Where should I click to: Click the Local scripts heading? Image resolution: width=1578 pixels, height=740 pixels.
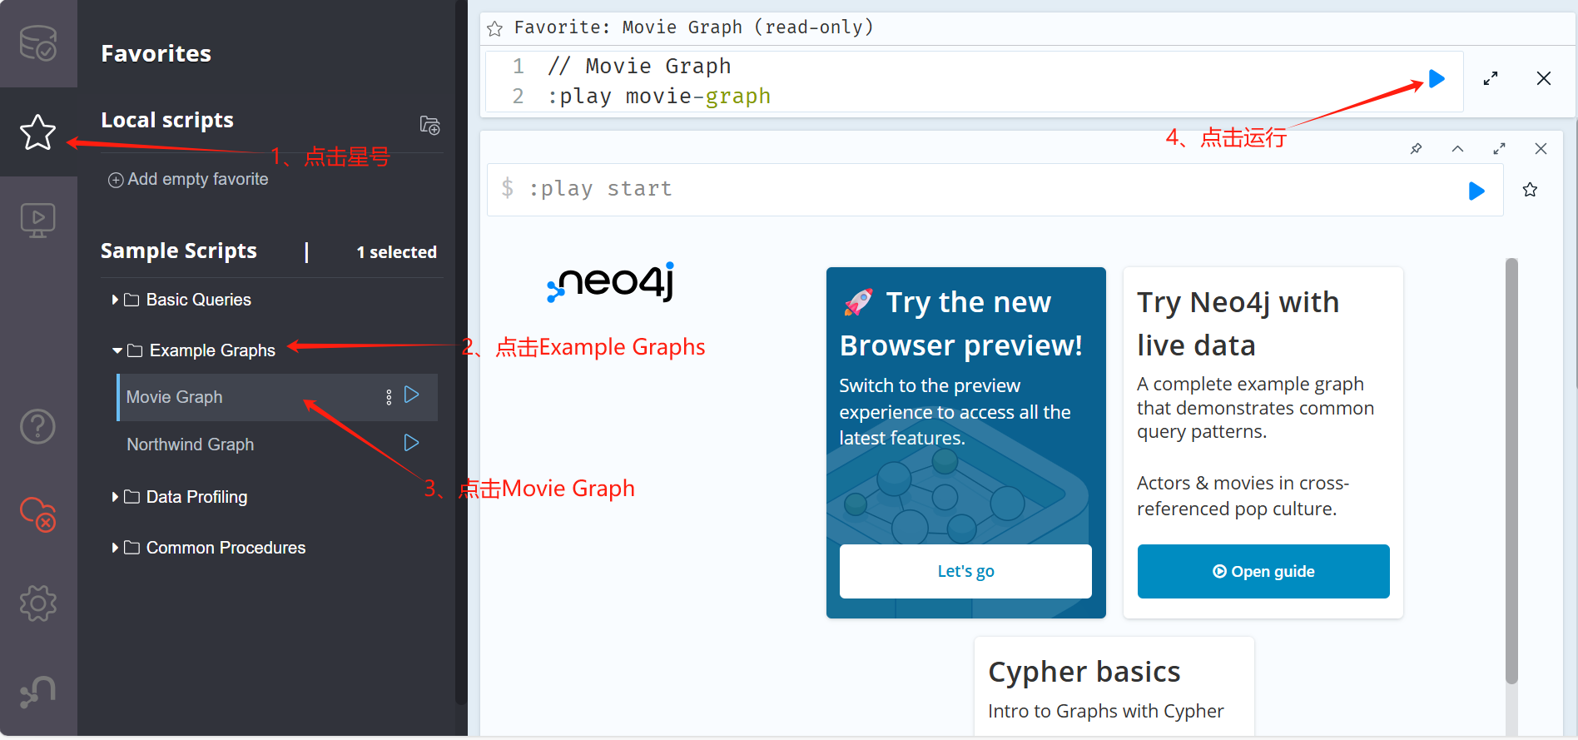point(166,121)
